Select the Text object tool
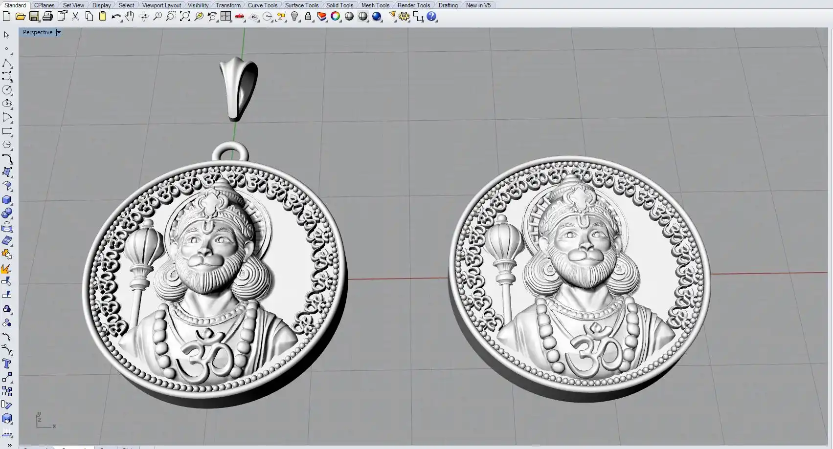The image size is (833, 449). tap(7, 363)
